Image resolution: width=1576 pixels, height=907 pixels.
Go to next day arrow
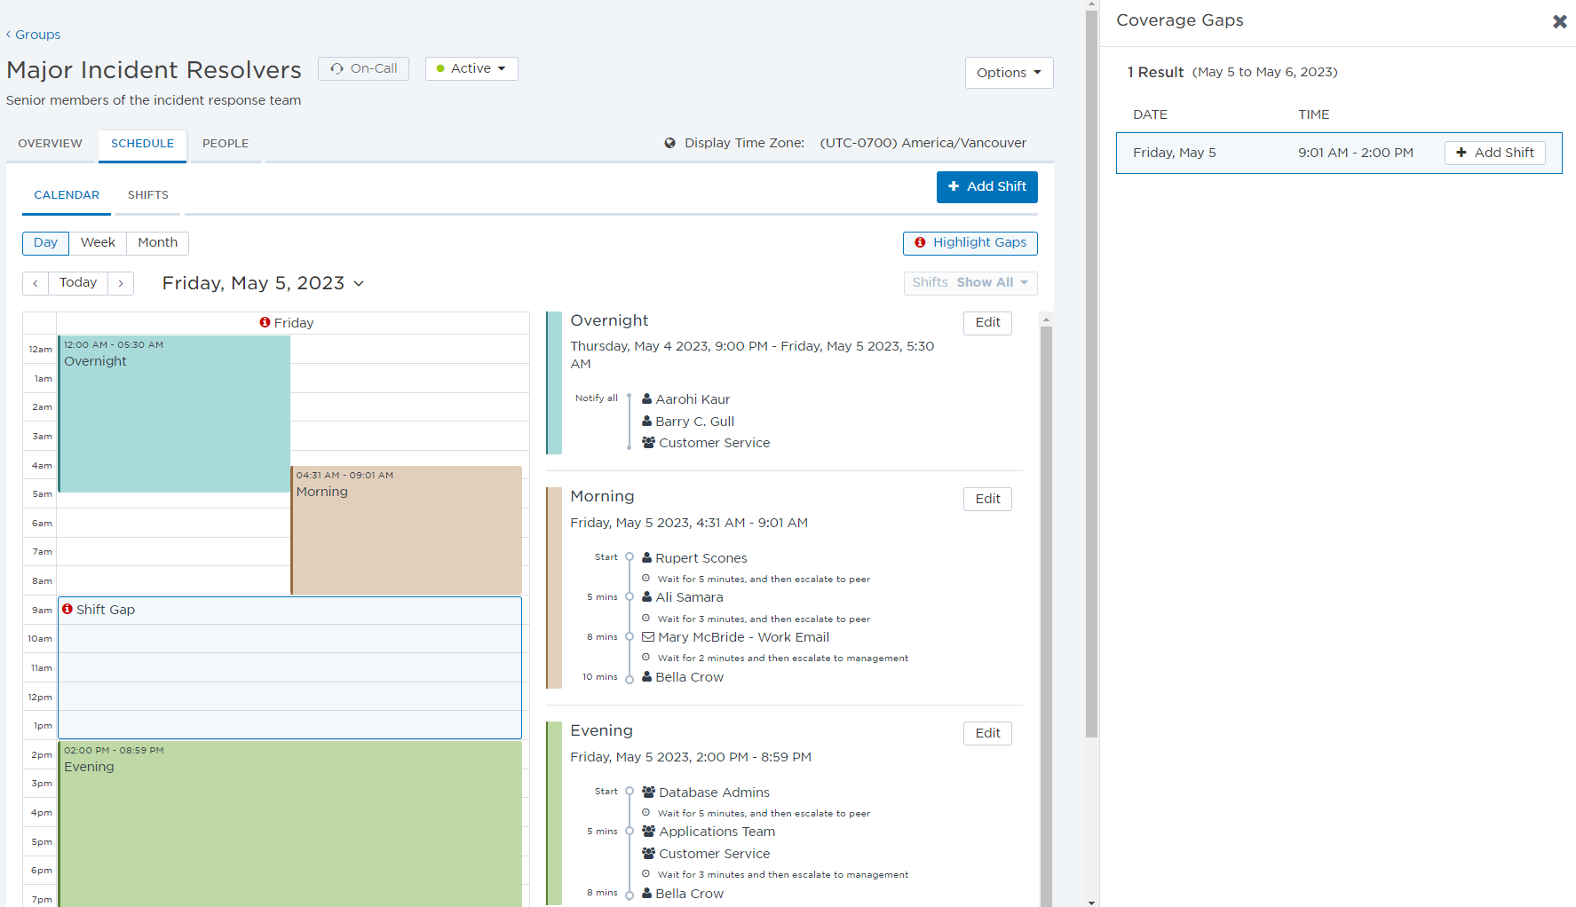[121, 283]
